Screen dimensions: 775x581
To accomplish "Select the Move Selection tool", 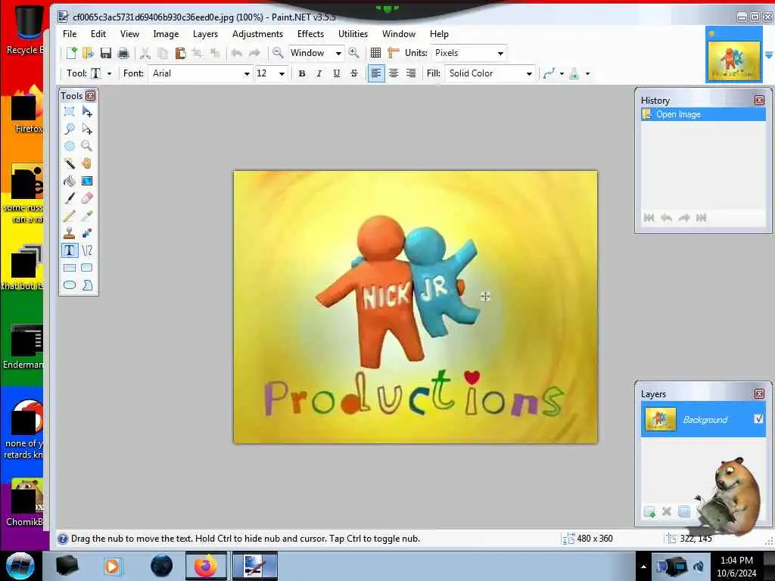I will tap(87, 129).
